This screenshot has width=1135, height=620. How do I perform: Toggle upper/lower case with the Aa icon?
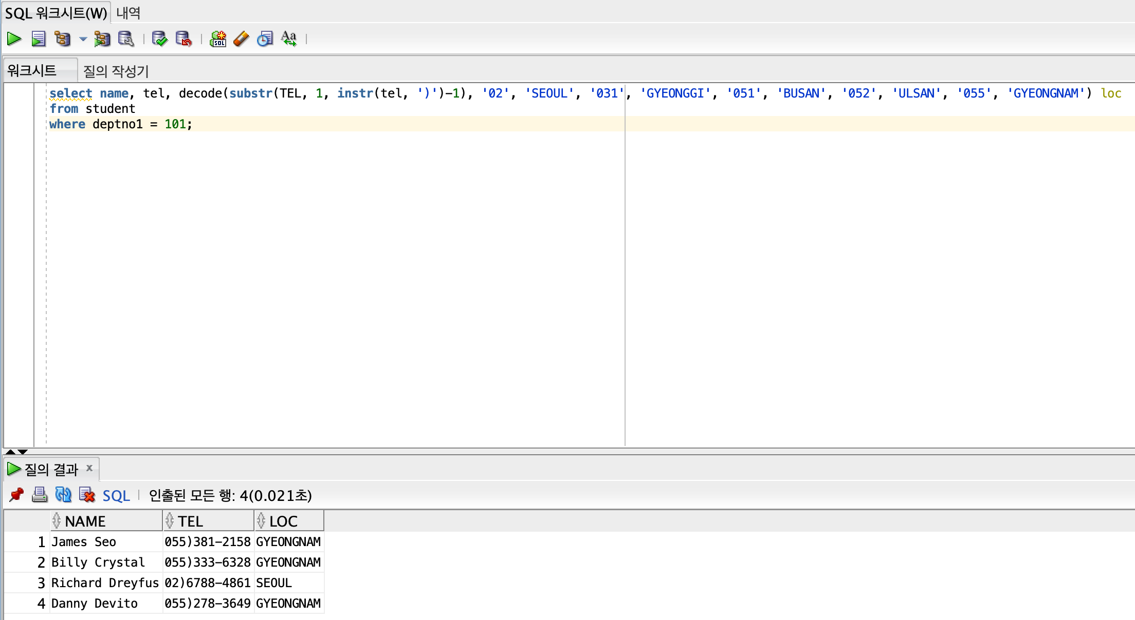click(x=289, y=38)
